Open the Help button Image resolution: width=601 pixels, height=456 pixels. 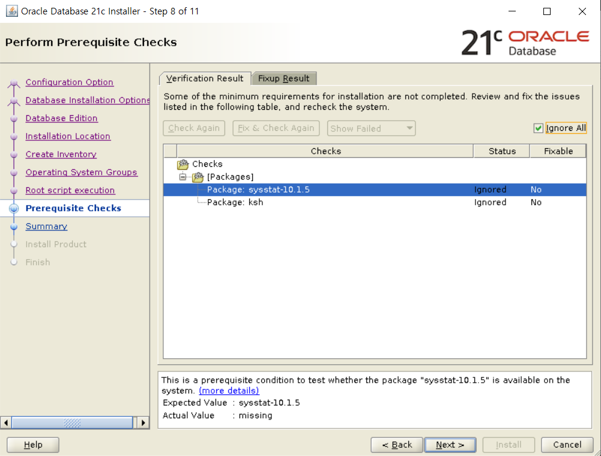pos(33,445)
